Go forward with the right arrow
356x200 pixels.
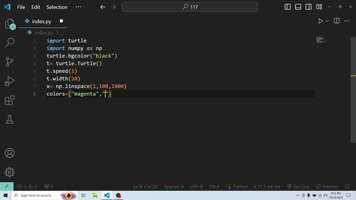coord(113,7)
